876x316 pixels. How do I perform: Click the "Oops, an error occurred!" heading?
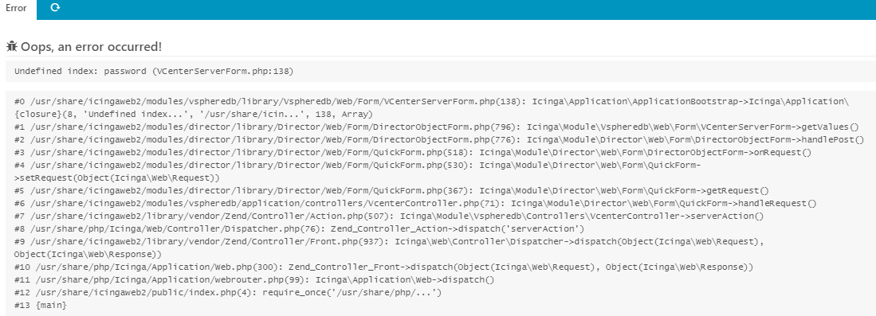point(92,47)
